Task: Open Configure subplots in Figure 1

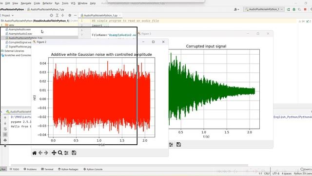Action: (x=171, y=145)
